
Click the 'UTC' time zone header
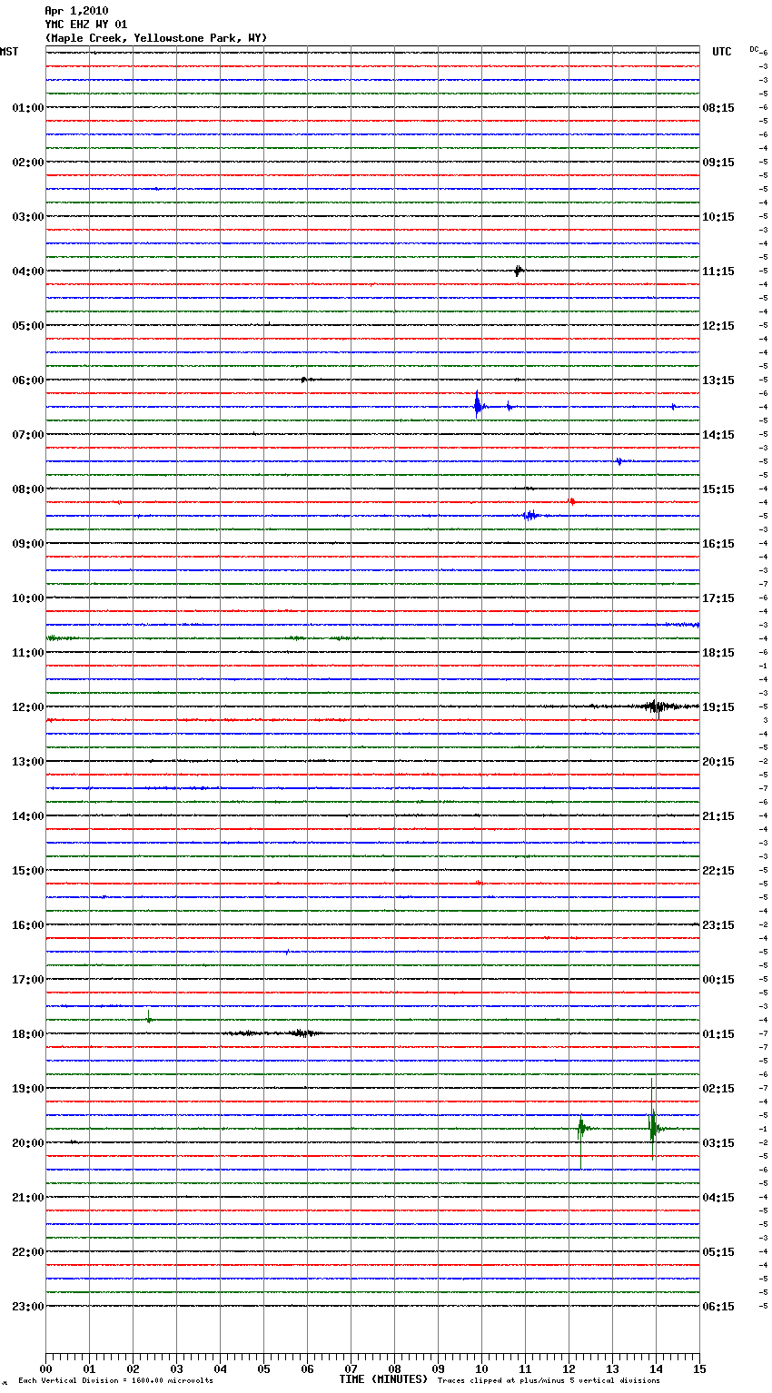point(722,52)
